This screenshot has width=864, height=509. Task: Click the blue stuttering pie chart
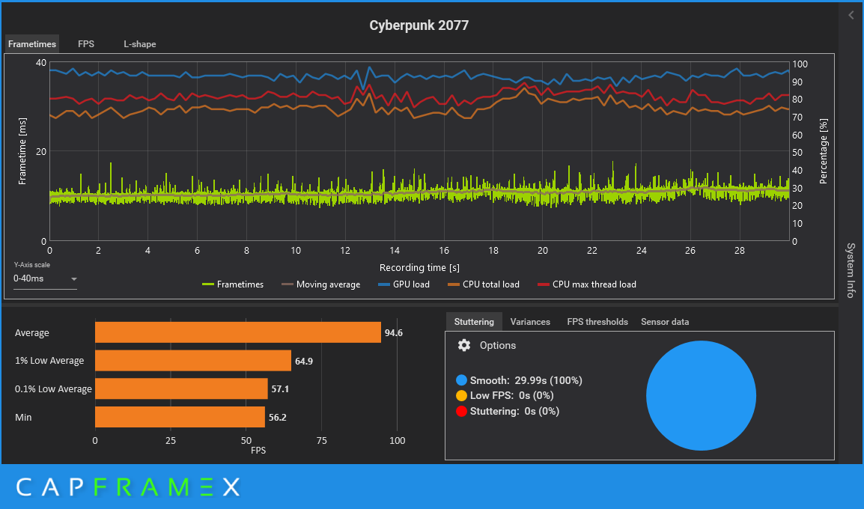(x=701, y=395)
